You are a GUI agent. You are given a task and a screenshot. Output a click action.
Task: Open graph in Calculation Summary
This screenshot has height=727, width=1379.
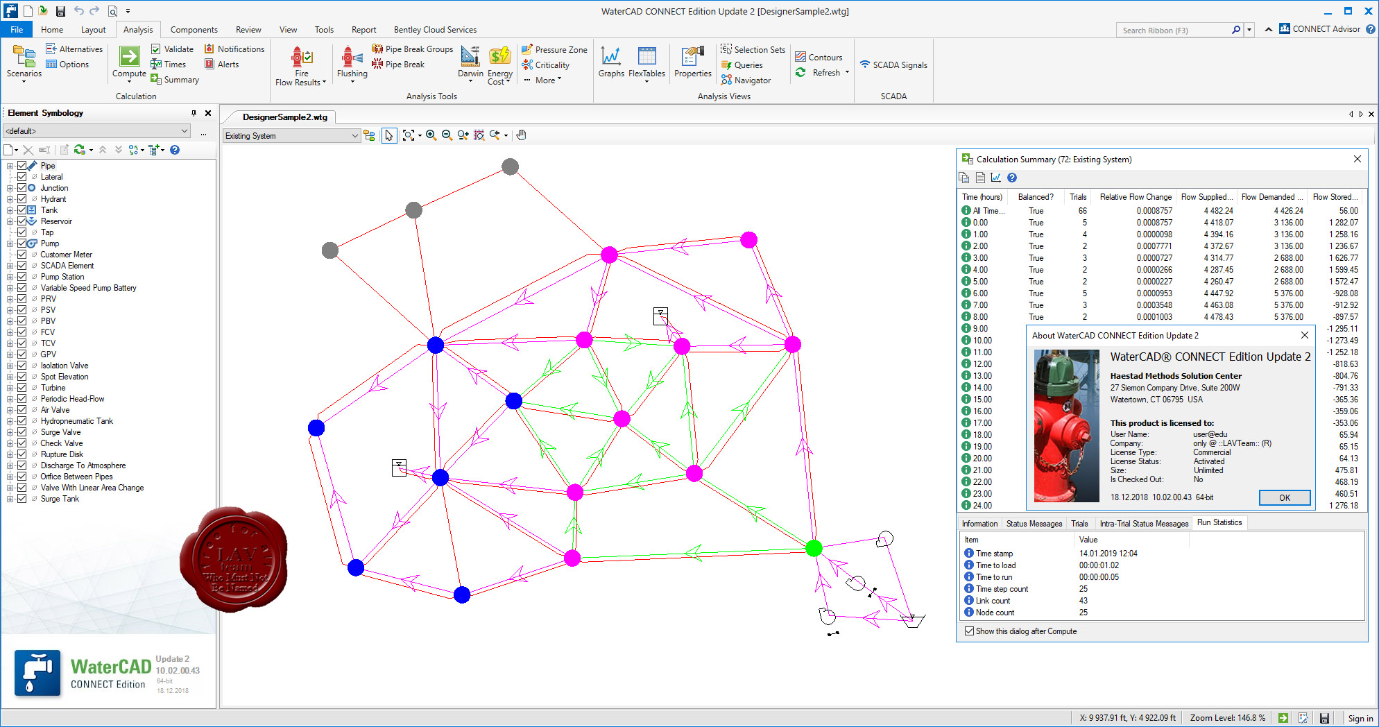point(996,178)
